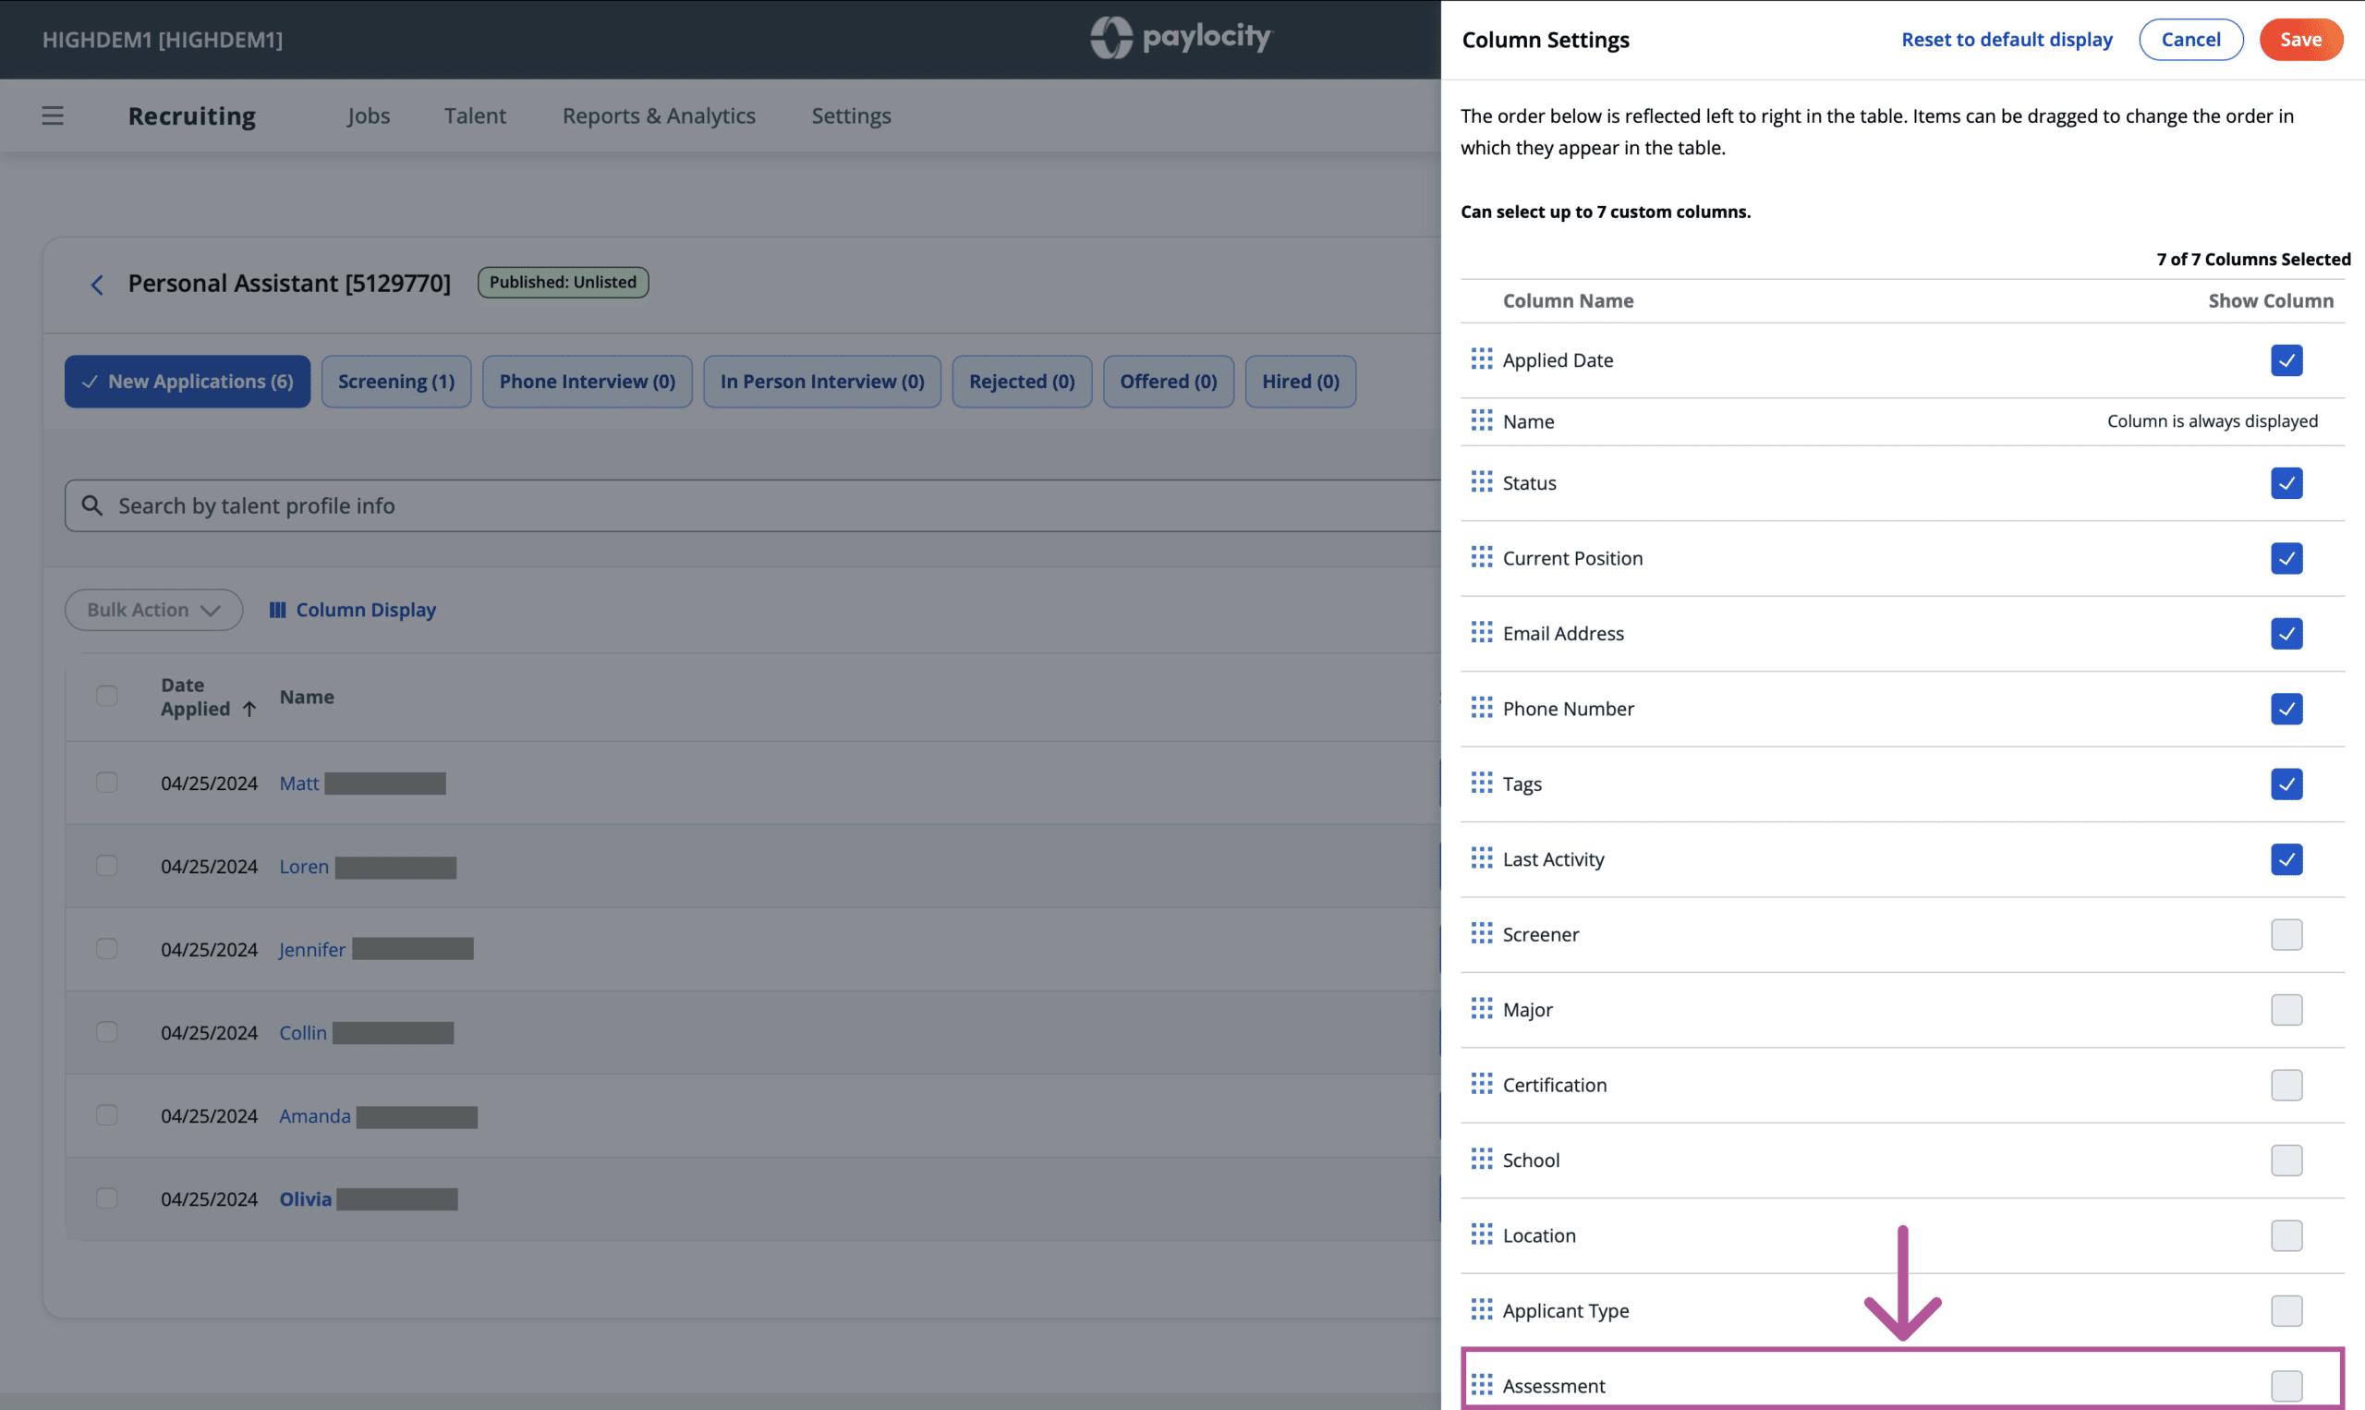
Task: Click the drag handle for Last Activity
Action: point(1481,858)
